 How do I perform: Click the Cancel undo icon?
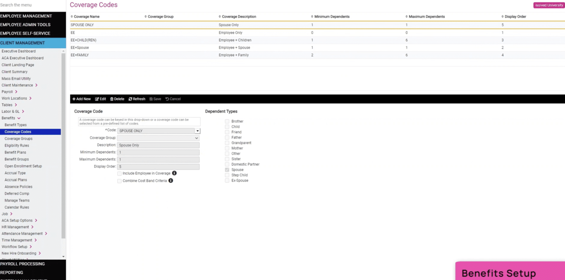[167, 99]
